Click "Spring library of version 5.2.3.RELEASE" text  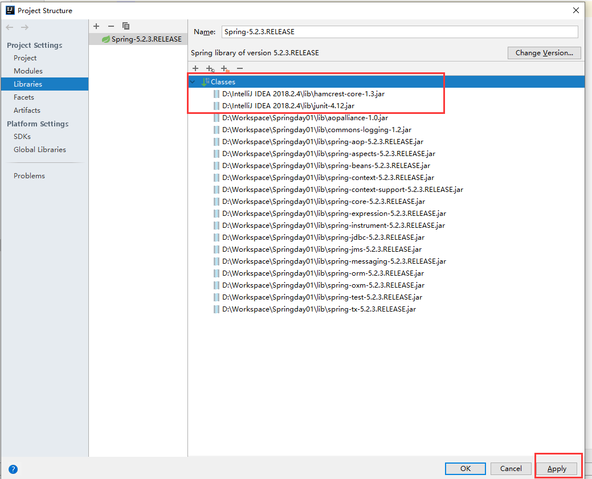pyautogui.click(x=255, y=53)
